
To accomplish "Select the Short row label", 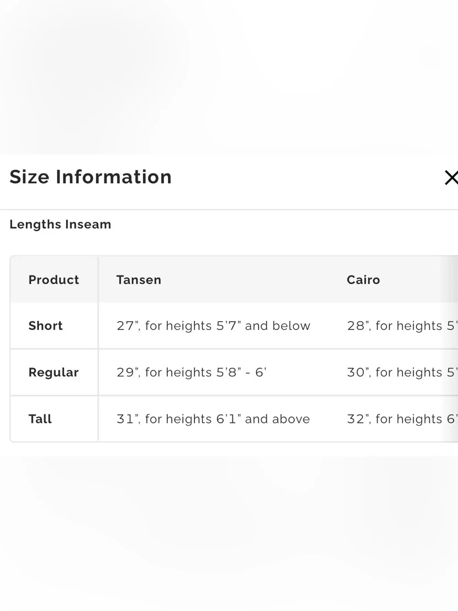I will click(x=45, y=325).
